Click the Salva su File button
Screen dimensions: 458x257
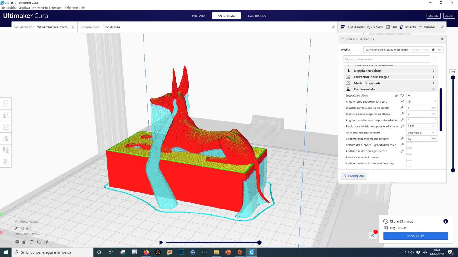pos(416,236)
